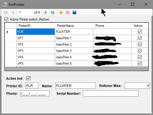Screen dimensions: 153x115
Task: Move to the previous record
Action: click(13, 12)
